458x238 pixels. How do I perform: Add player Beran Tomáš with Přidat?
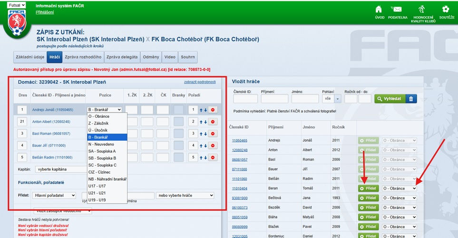368,189
